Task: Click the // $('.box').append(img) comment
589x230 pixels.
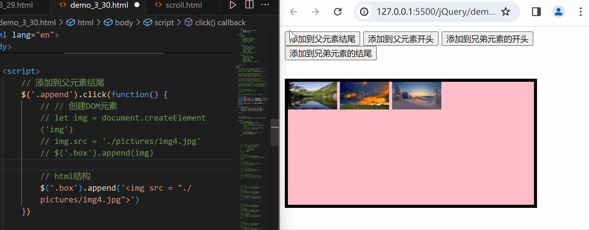Action: pos(97,153)
